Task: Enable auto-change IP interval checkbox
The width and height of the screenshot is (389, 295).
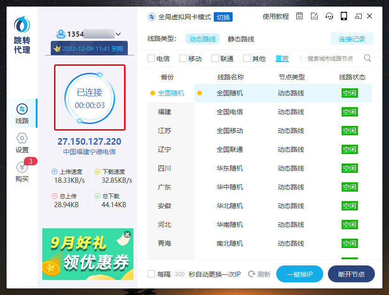Action: [151, 274]
